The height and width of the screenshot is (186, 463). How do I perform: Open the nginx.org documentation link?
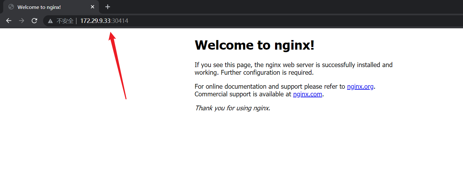[360, 86]
